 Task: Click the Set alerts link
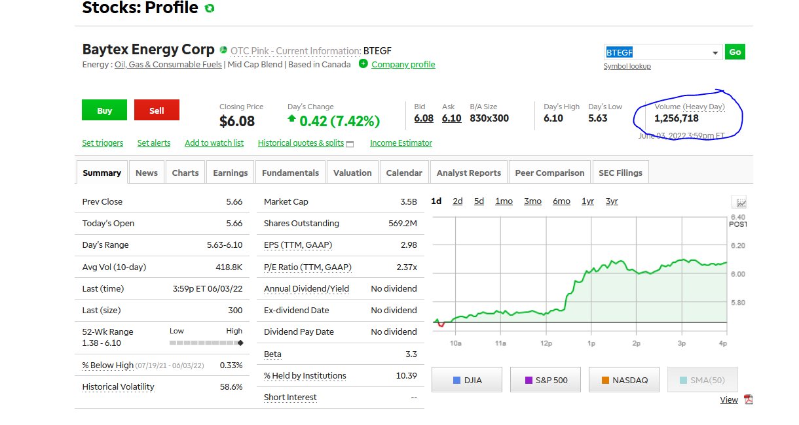click(154, 143)
